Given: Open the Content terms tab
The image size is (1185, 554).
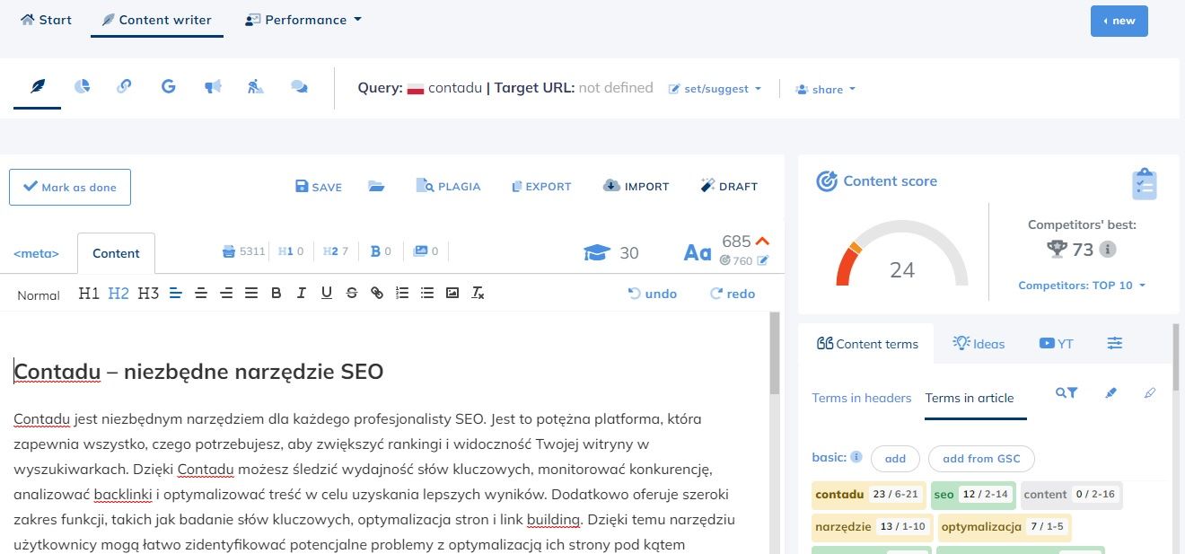Looking at the screenshot, I should (867, 344).
